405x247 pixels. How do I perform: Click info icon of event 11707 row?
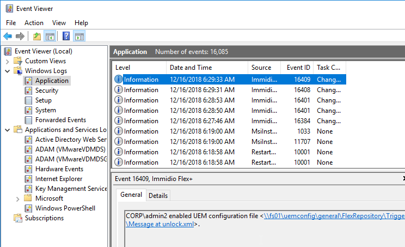coord(118,141)
